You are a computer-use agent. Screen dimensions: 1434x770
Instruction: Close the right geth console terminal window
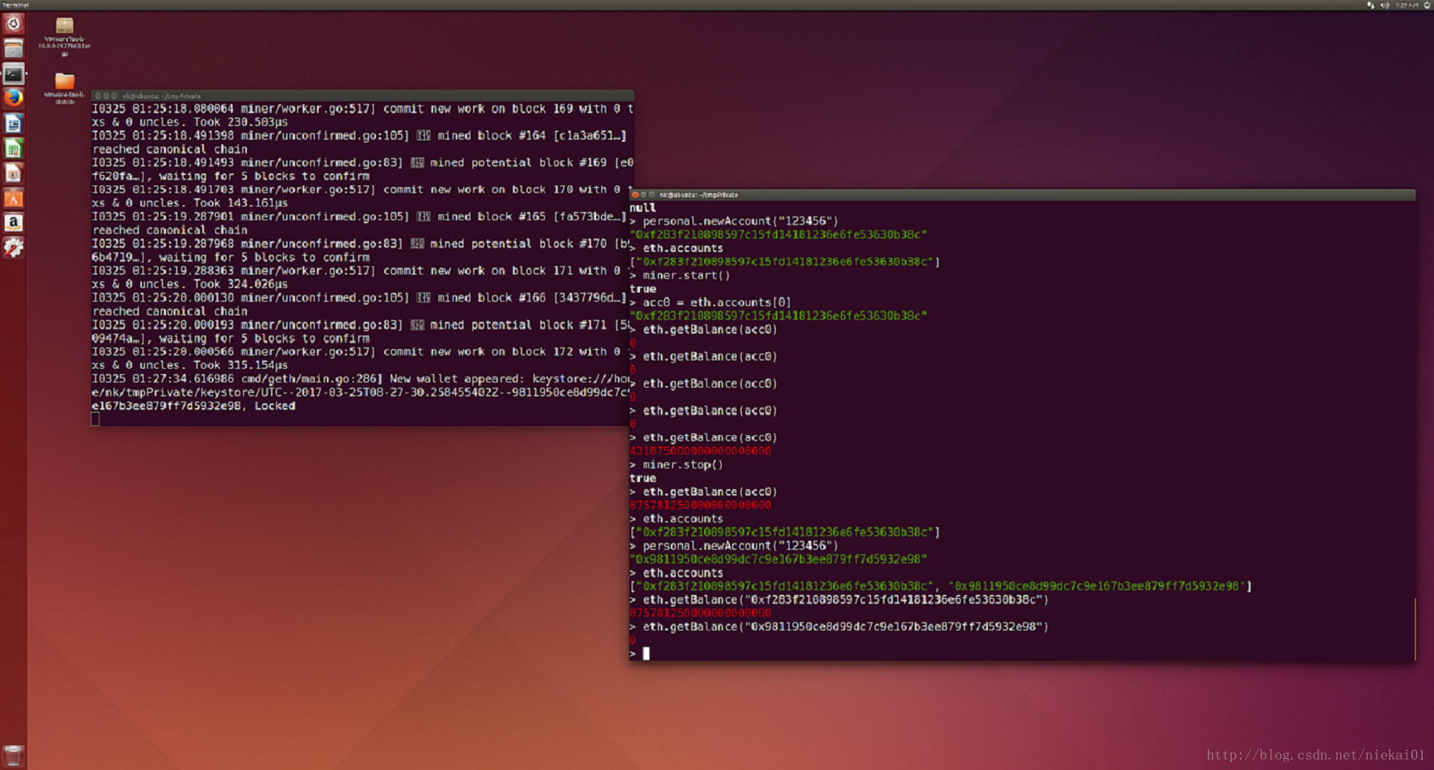point(635,195)
